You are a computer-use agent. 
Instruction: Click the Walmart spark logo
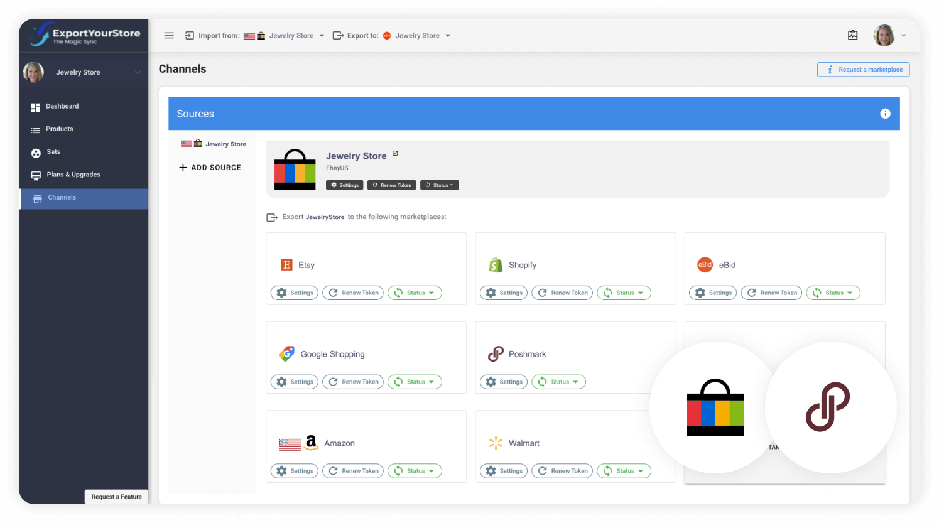[x=496, y=443]
